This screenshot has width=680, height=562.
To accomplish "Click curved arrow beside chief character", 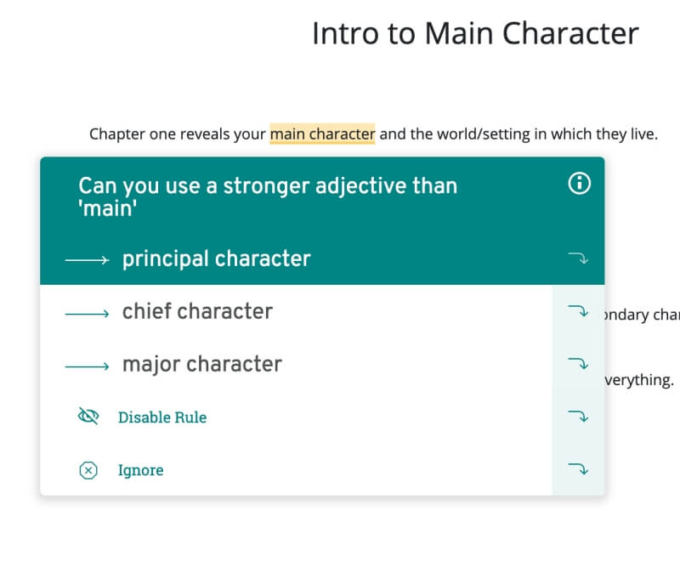I will click(578, 311).
